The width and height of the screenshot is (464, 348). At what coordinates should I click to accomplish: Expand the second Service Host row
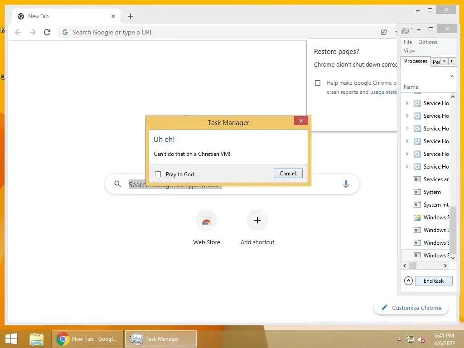[x=407, y=116]
